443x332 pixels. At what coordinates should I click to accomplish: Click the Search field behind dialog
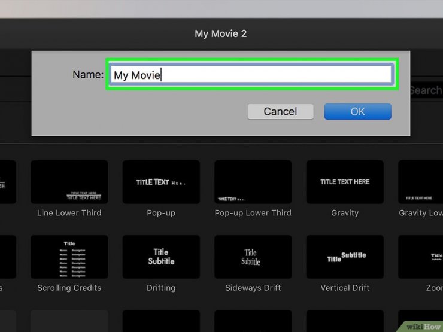pyautogui.click(x=427, y=90)
